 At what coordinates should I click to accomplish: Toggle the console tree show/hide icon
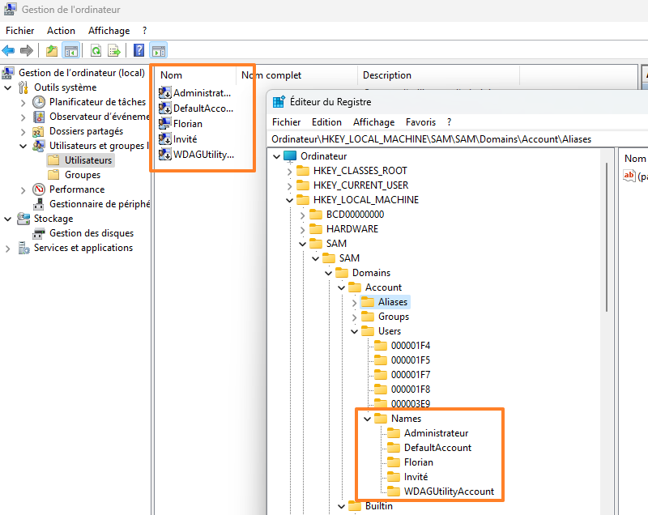tap(71, 50)
